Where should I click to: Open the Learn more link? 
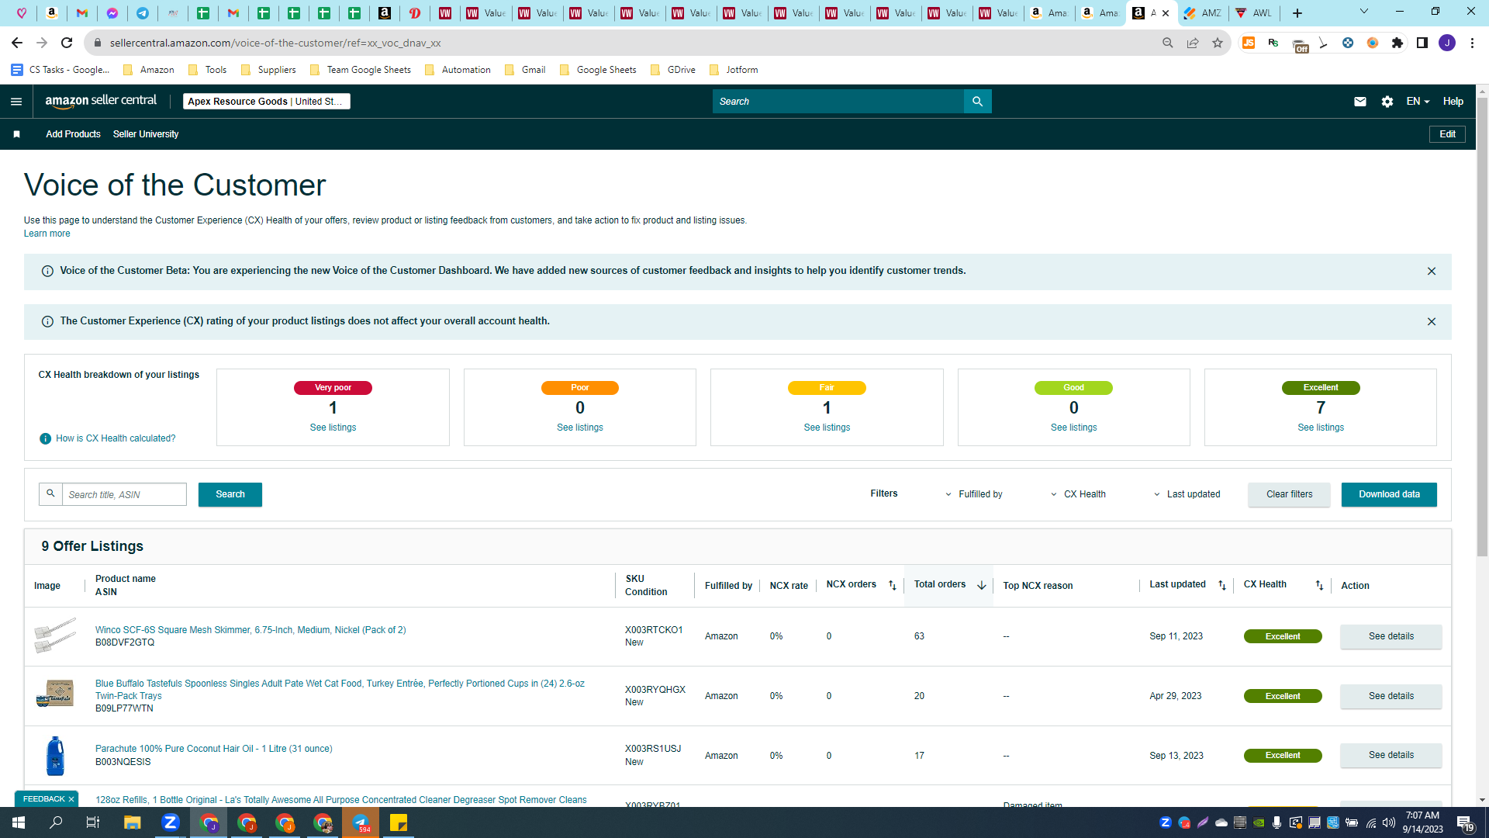[x=47, y=234]
